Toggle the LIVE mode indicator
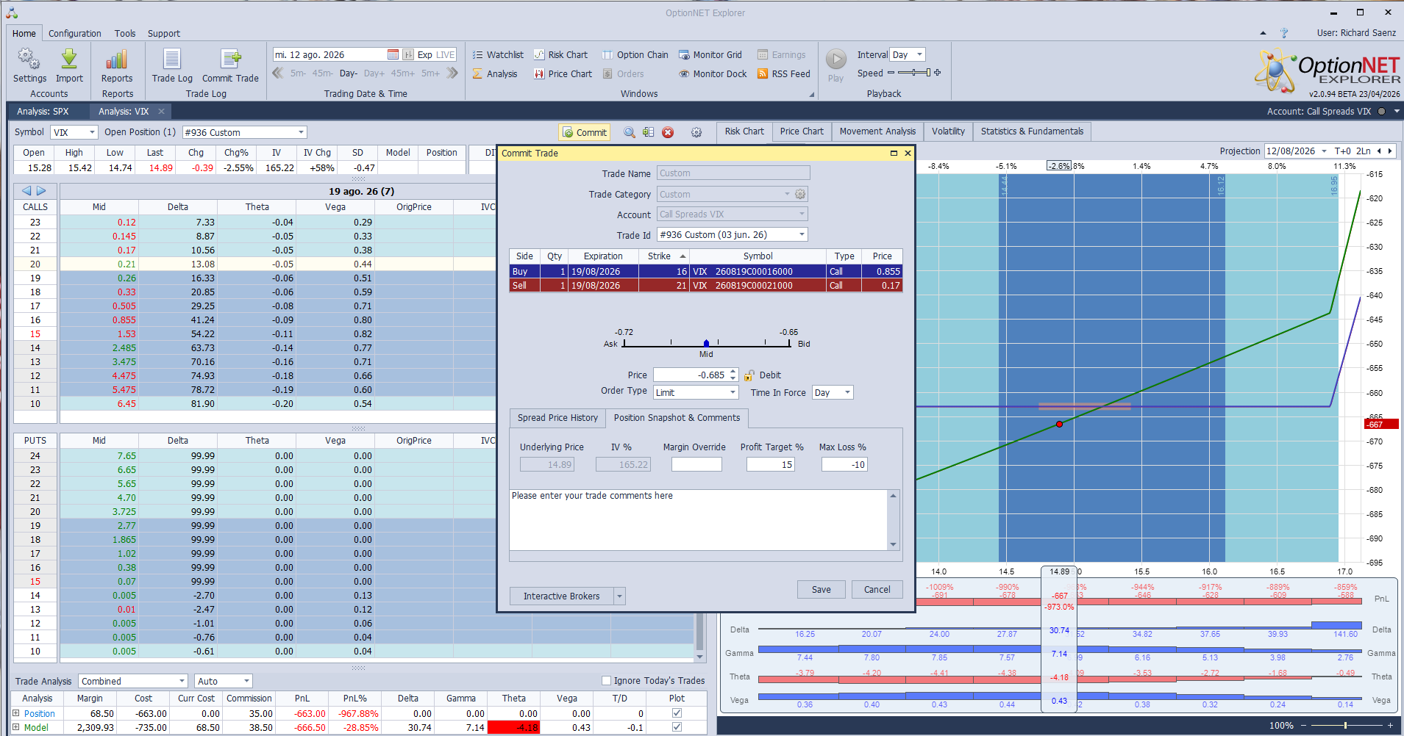1404x736 pixels. coord(446,54)
